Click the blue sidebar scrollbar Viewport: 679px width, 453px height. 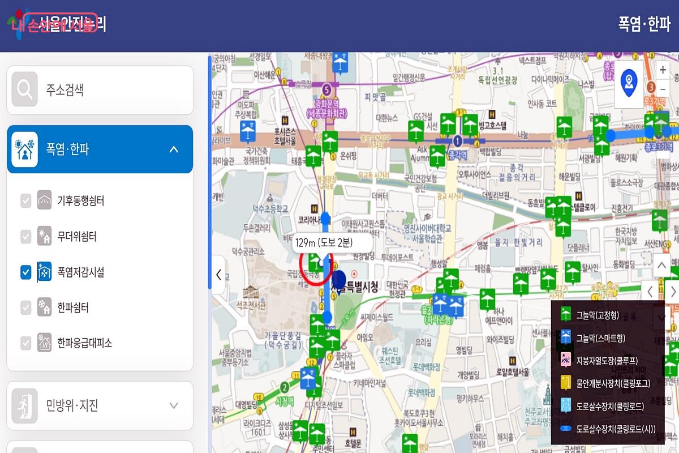[210, 170]
